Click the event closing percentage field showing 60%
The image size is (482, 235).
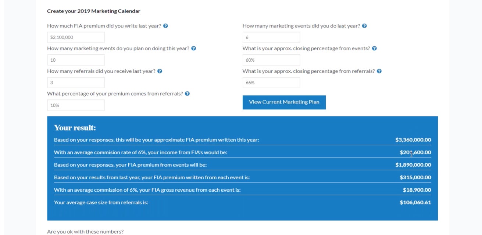pos(271,60)
